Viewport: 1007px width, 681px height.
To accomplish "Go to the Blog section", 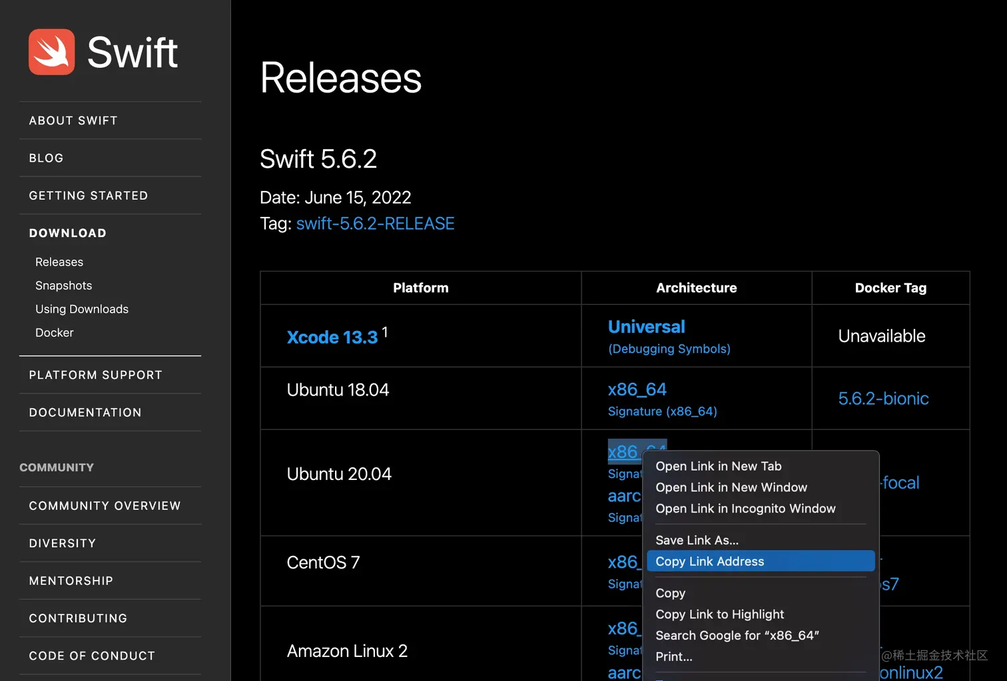I will tap(47, 158).
